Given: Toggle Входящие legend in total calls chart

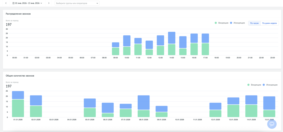Looking at the screenshot, I should tap(254, 85).
